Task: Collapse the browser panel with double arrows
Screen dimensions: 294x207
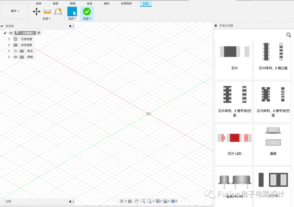Action: pyautogui.click(x=2, y=26)
